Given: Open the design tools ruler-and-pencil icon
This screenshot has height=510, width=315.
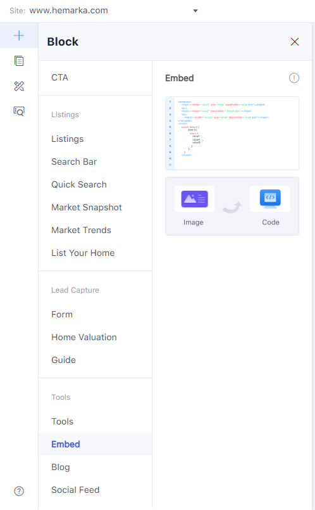Looking at the screenshot, I should click(x=19, y=86).
